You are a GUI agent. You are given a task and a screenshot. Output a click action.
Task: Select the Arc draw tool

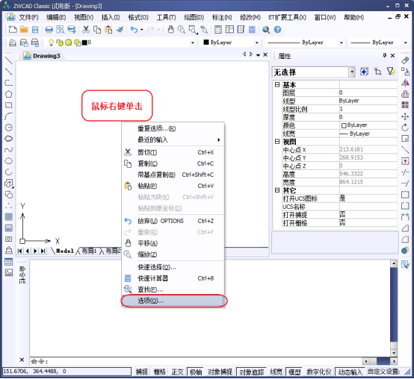[x=9, y=116]
